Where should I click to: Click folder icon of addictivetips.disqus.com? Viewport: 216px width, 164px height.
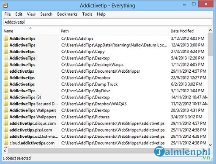6,123
